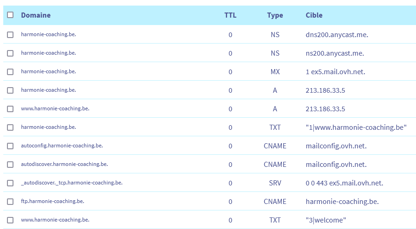Click the Cible column header
416x229 pixels.
pyautogui.click(x=314, y=15)
